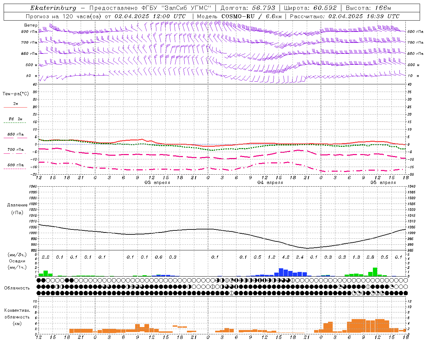The height and width of the screenshot is (340, 425).
Task: Click the lowest point of the pressure curve
Action: point(307,248)
